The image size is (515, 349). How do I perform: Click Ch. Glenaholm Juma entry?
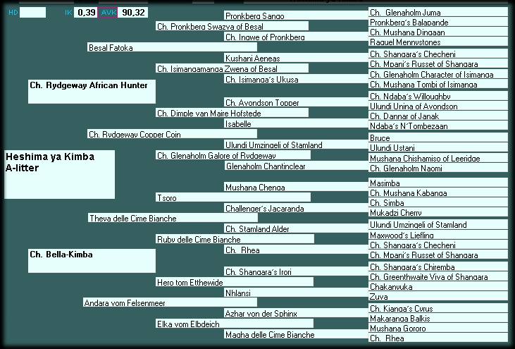(438, 12)
